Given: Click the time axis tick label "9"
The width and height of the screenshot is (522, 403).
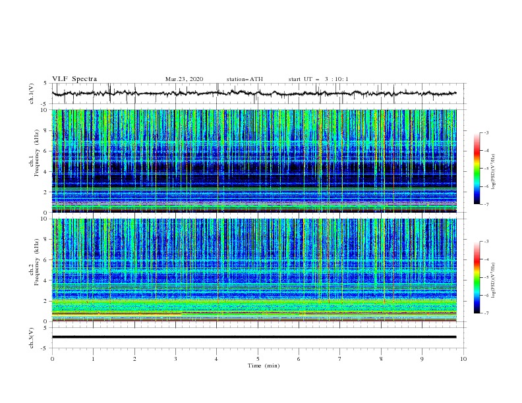Looking at the screenshot, I should [422, 359].
